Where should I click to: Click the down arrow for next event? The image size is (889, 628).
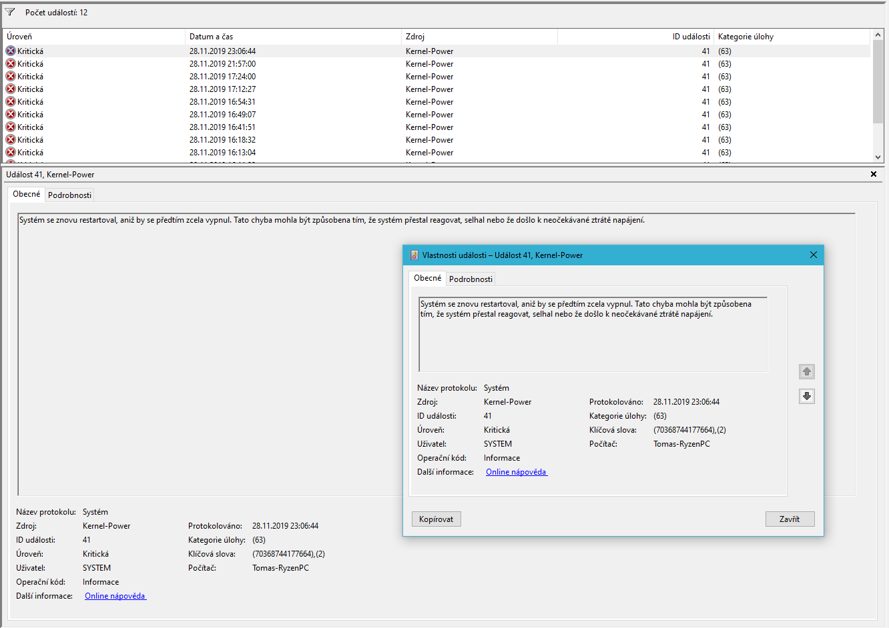(x=807, y=397)
